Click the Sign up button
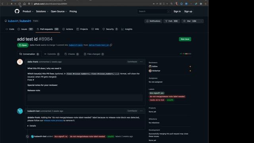 point(188,12)
